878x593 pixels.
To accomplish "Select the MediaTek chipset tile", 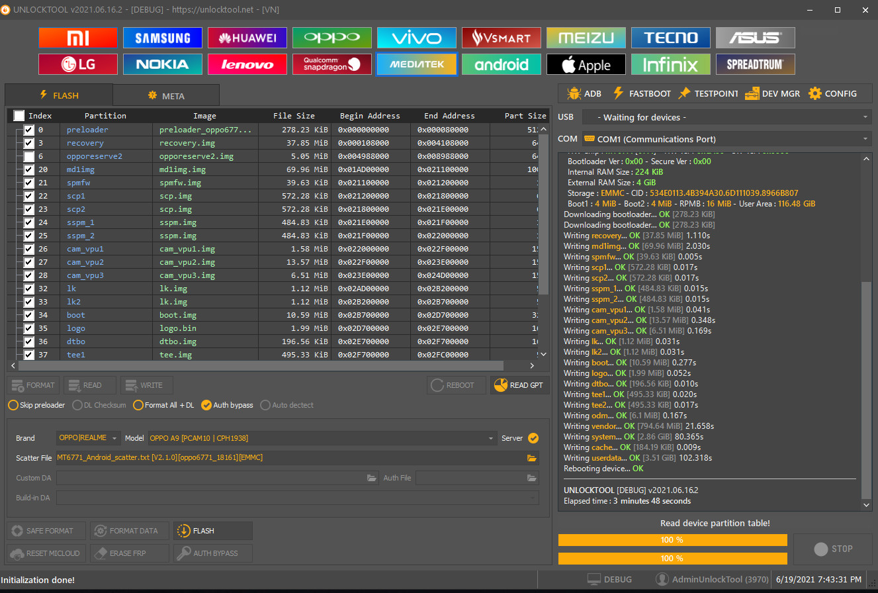I will [417, 64].
